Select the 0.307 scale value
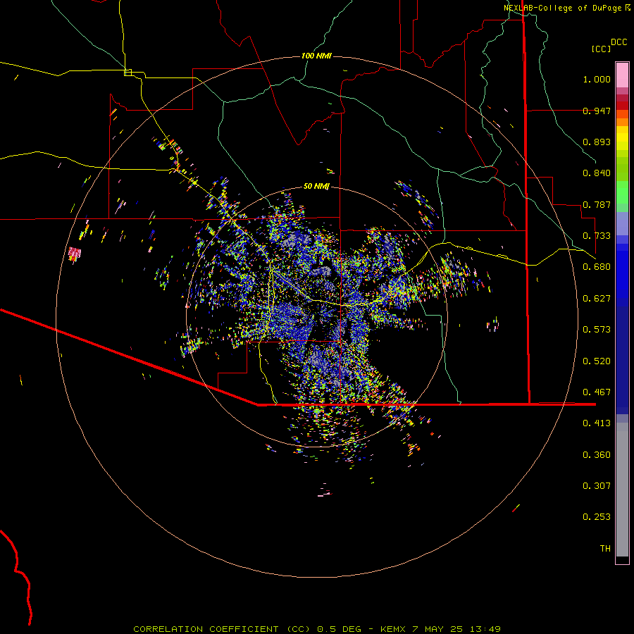 click(x=597, y=486)
